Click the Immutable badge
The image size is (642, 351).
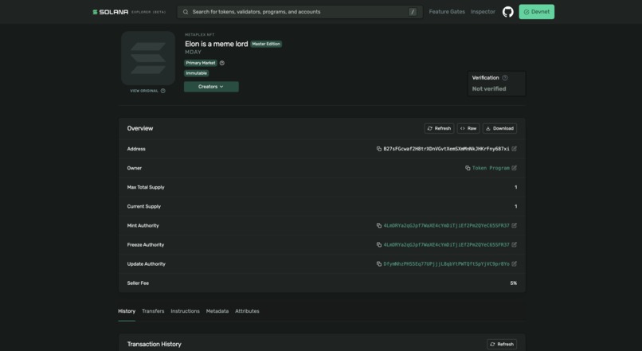tap(196, 73)
